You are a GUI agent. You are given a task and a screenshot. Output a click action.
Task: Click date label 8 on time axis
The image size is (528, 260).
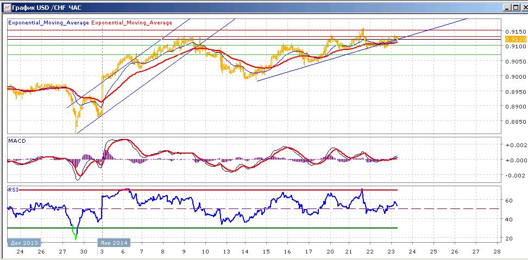[x=163, y=252]
